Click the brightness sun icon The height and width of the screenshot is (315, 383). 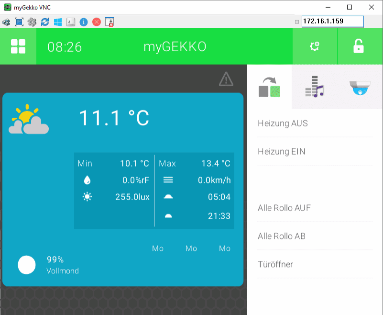(87, 197)
